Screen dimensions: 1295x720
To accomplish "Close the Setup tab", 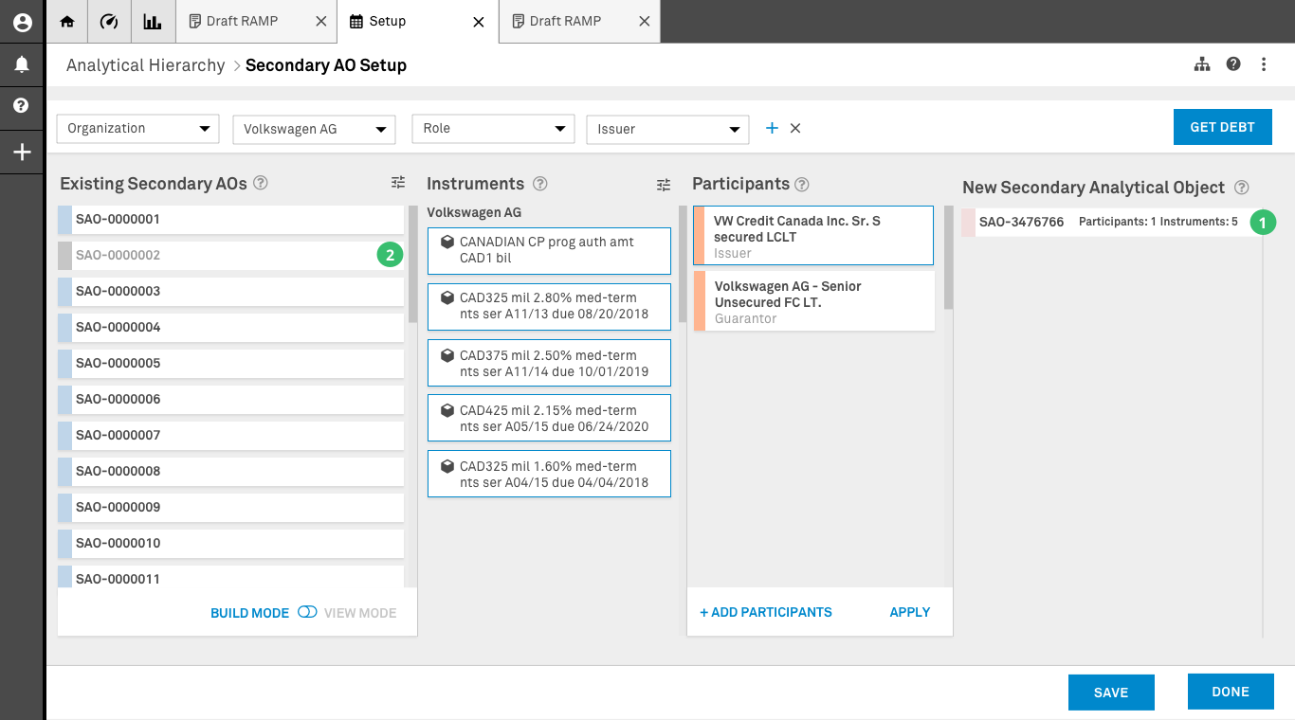I will [479, 22].
